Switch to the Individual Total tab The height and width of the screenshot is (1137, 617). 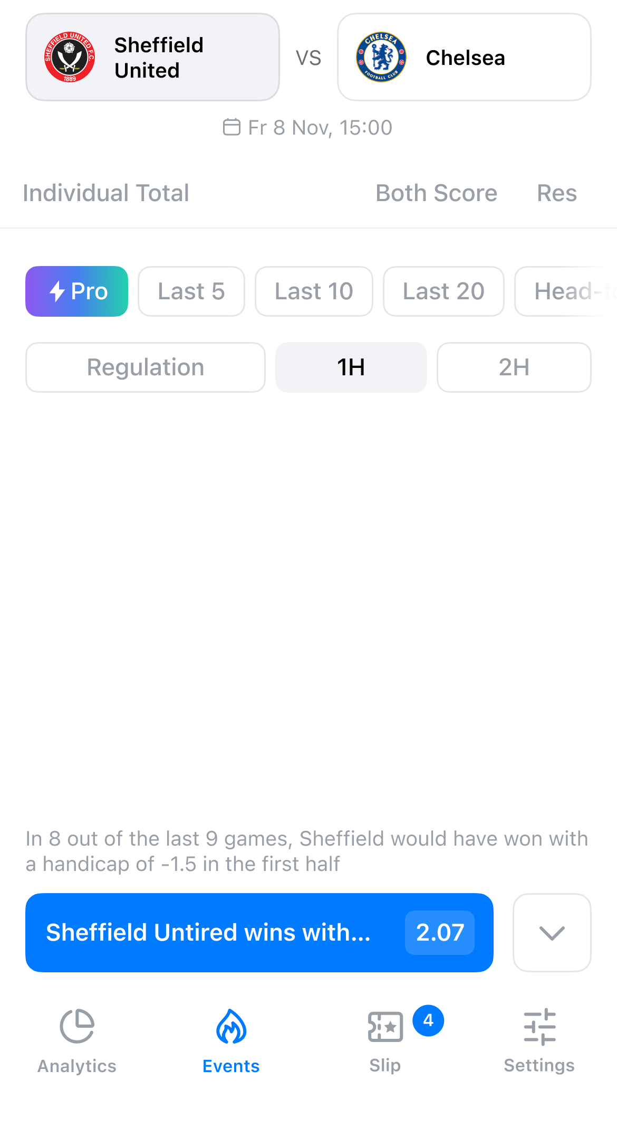click(x=106, y=193)
